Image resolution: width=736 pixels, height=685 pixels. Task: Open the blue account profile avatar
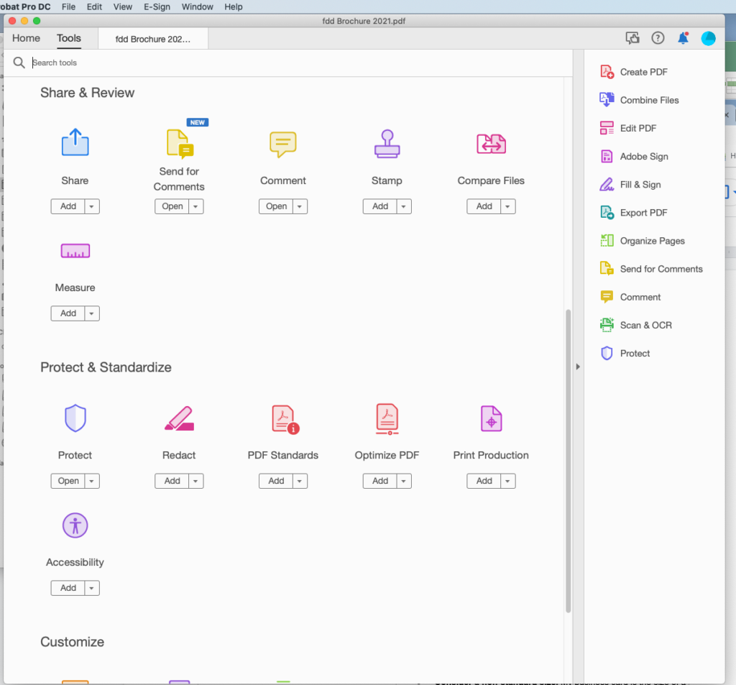[x=708, y=38]
